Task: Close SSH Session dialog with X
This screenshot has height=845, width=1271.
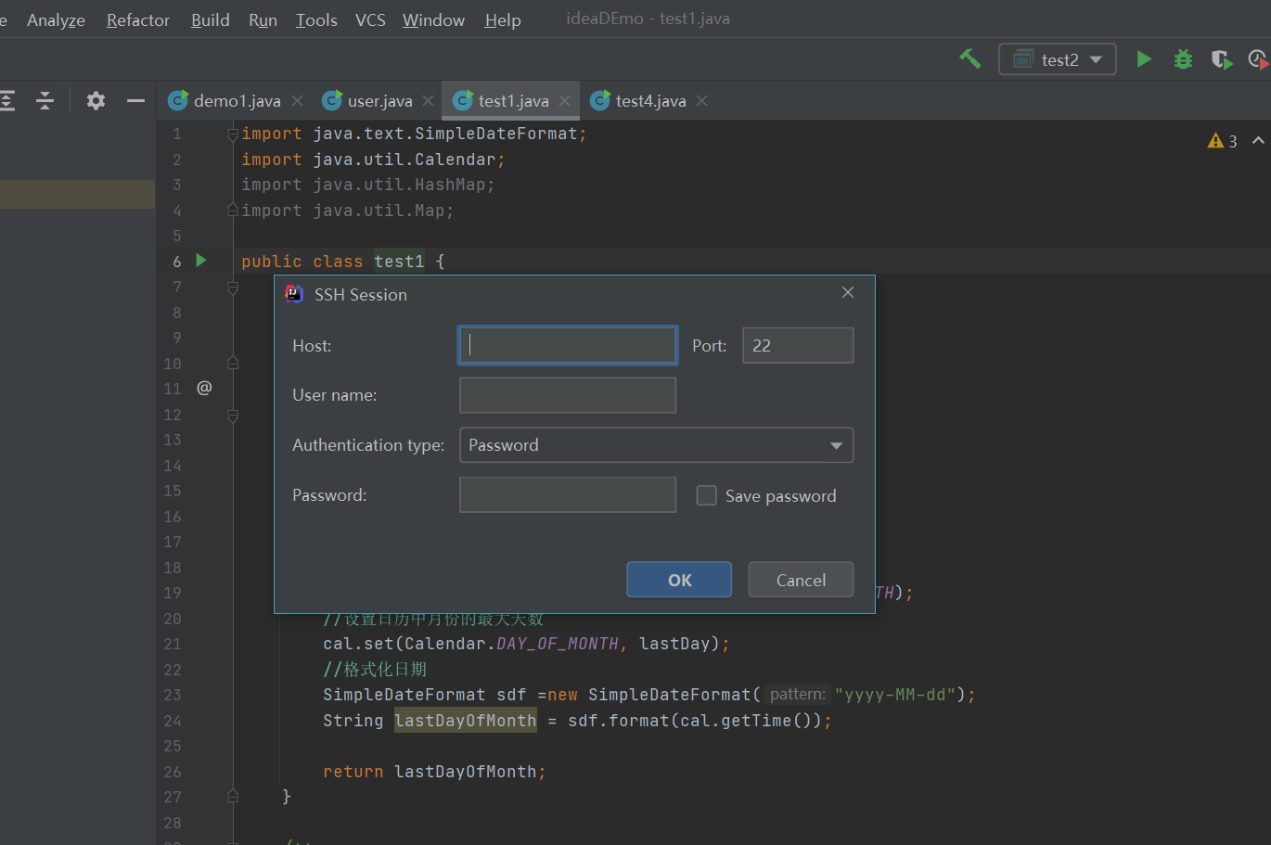Action: pos(847,292)
